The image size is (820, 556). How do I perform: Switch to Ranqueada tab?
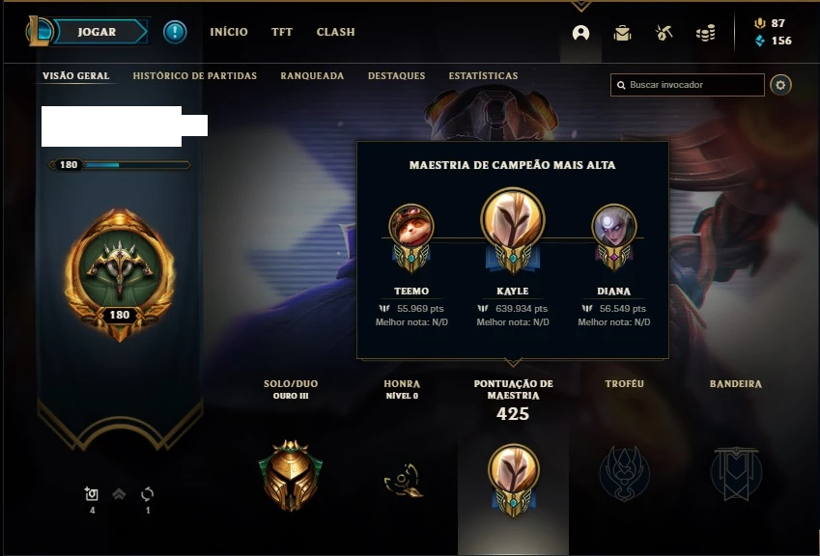pos(312,75)
